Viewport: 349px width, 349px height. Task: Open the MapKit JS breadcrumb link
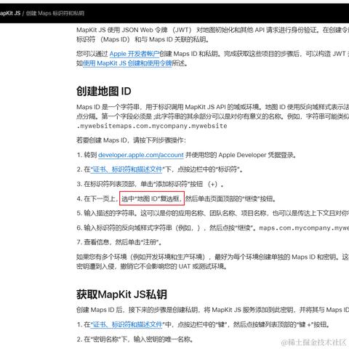click(10, 13)
